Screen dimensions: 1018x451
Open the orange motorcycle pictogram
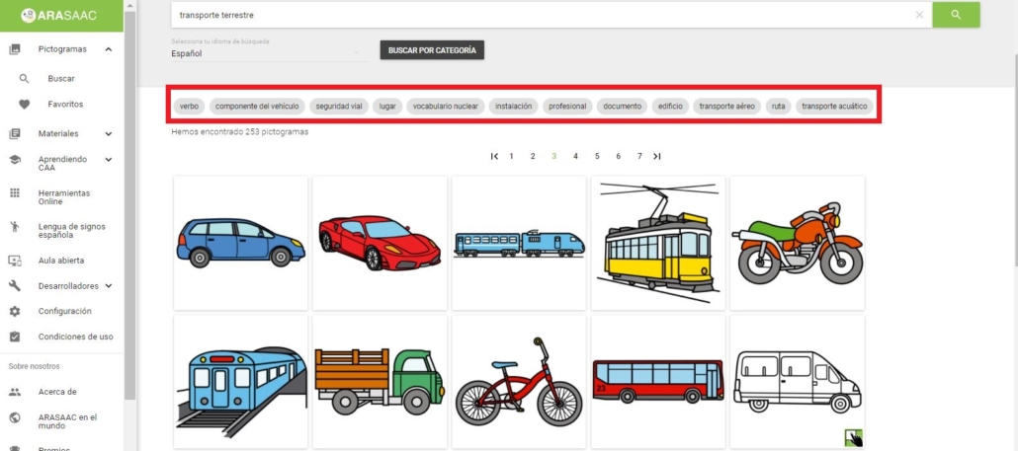coord(798,243)
